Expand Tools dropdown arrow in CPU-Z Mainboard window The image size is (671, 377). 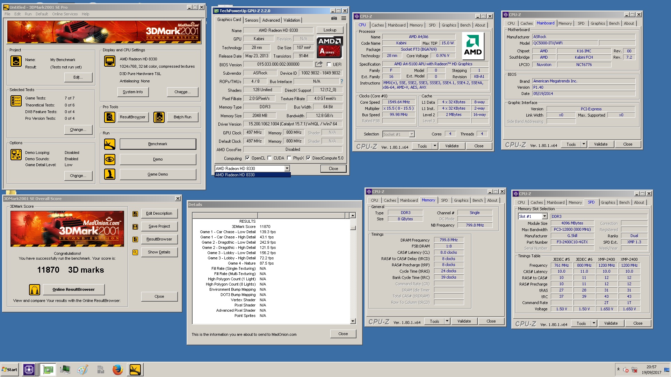click(584, 144)
